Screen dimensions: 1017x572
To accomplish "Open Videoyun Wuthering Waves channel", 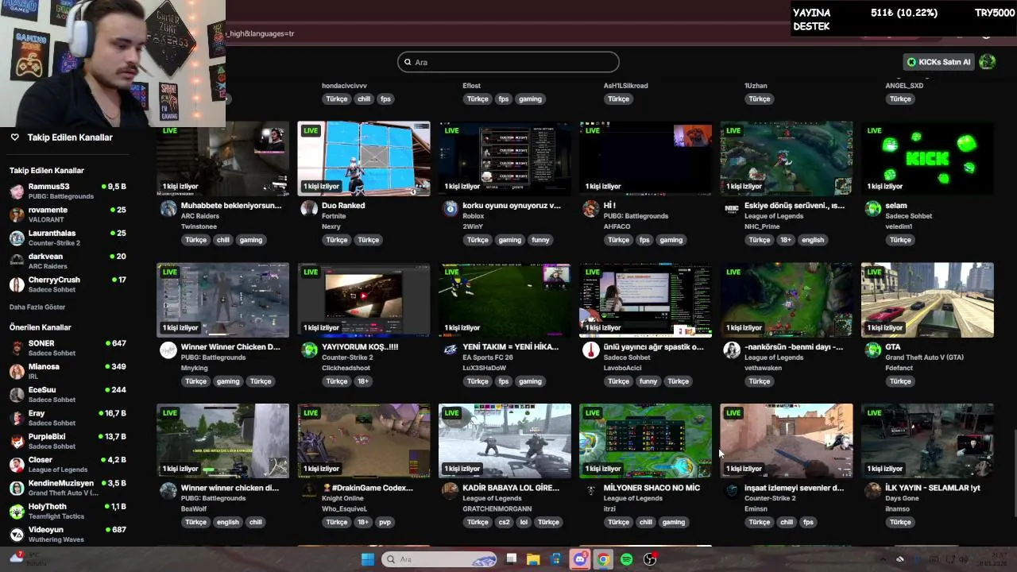I will 68,534.
